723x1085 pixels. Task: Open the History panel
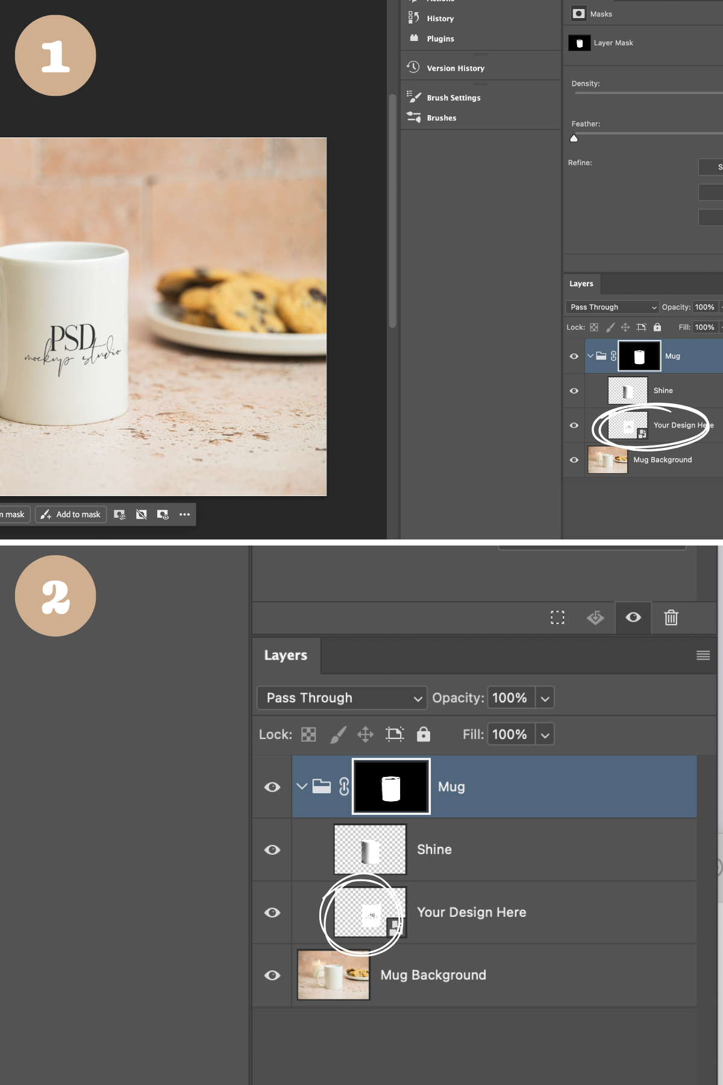pyautogui.click(x=440, y=19)
